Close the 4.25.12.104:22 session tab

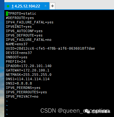pos(45,6)
